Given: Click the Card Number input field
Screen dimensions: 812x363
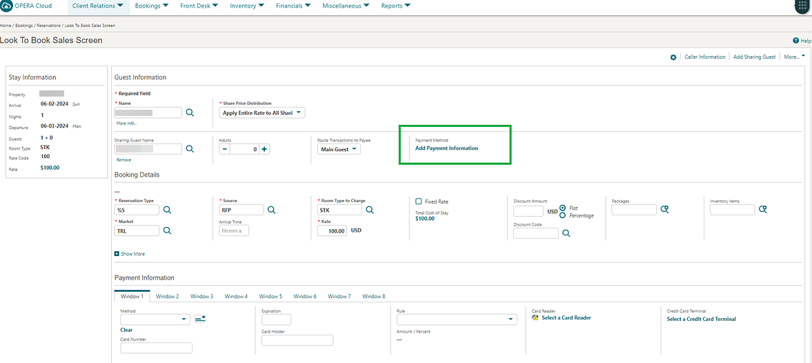Looking at the screenshot, I should tap(157, 348).
